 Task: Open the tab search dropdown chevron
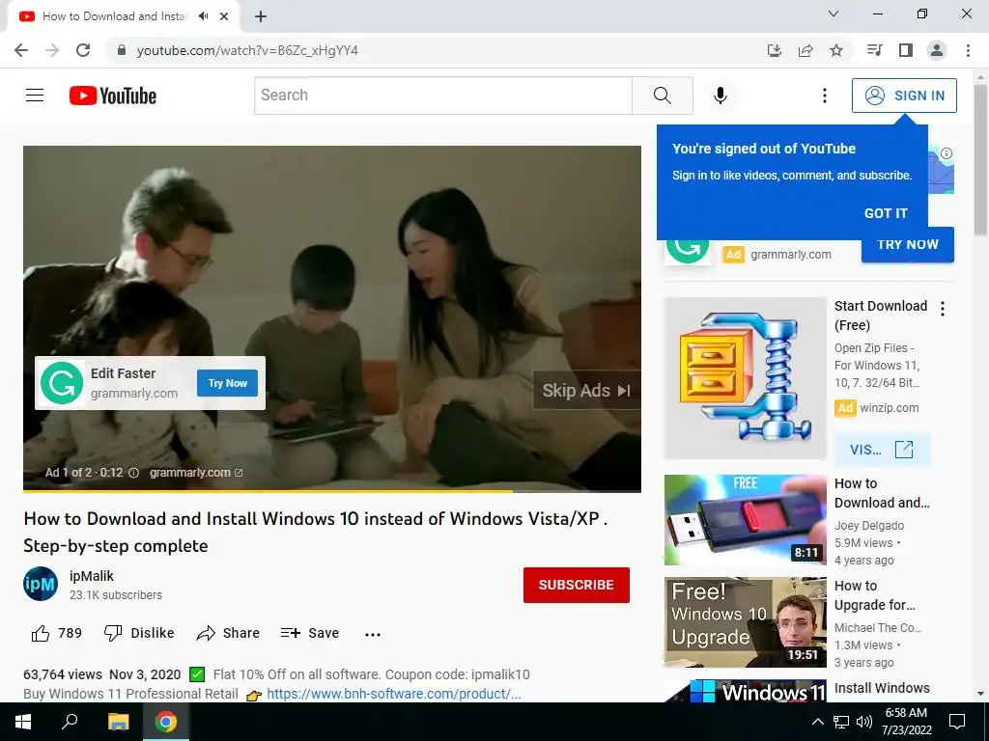point(834,14)
